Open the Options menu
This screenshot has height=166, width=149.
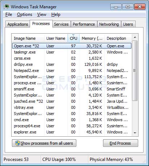click(25, 14)
